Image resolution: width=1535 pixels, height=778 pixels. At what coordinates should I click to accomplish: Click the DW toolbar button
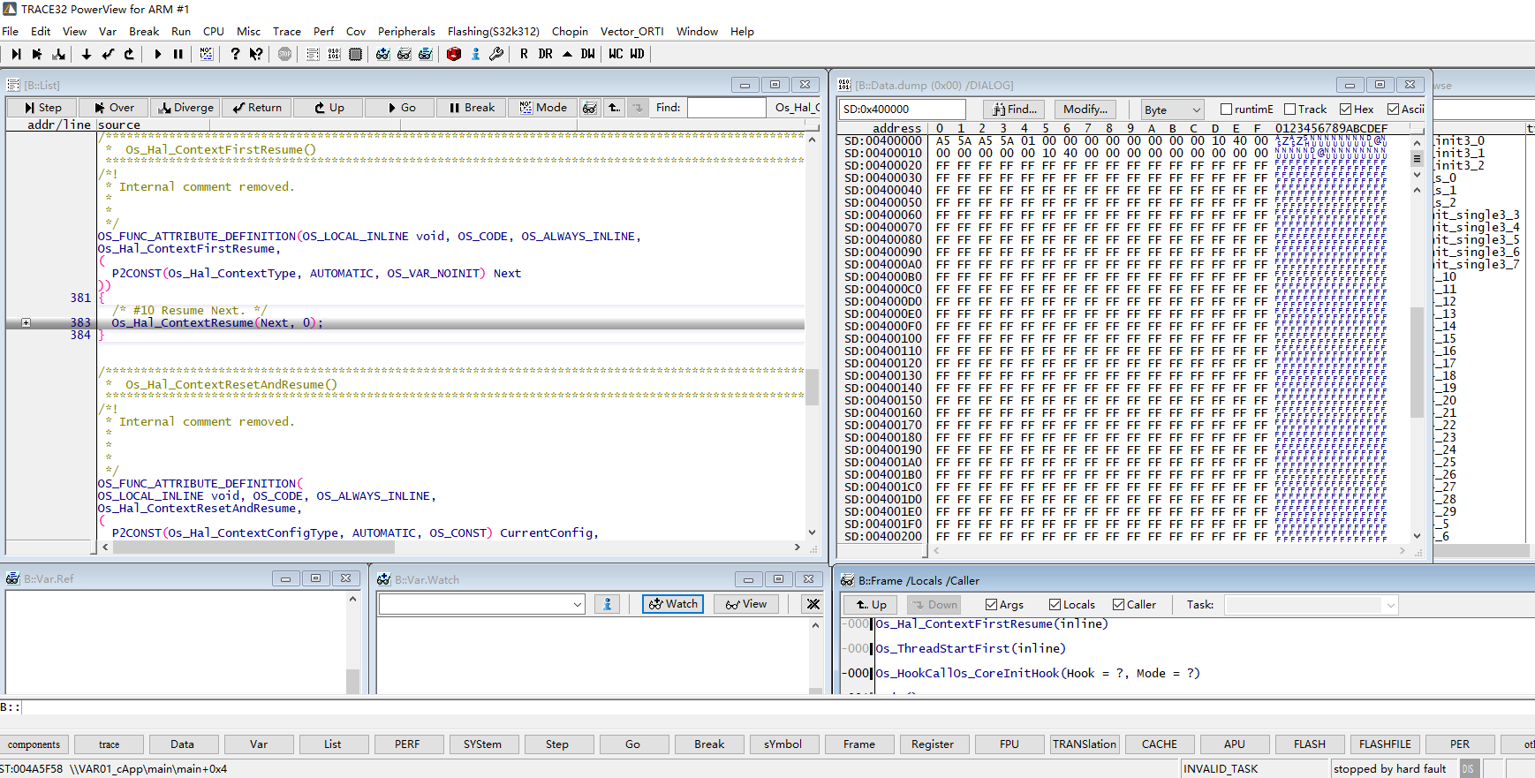588,54
